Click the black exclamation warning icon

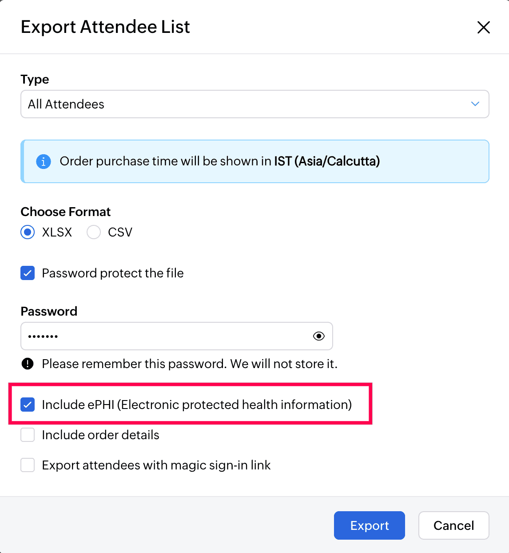pos(28,364)
